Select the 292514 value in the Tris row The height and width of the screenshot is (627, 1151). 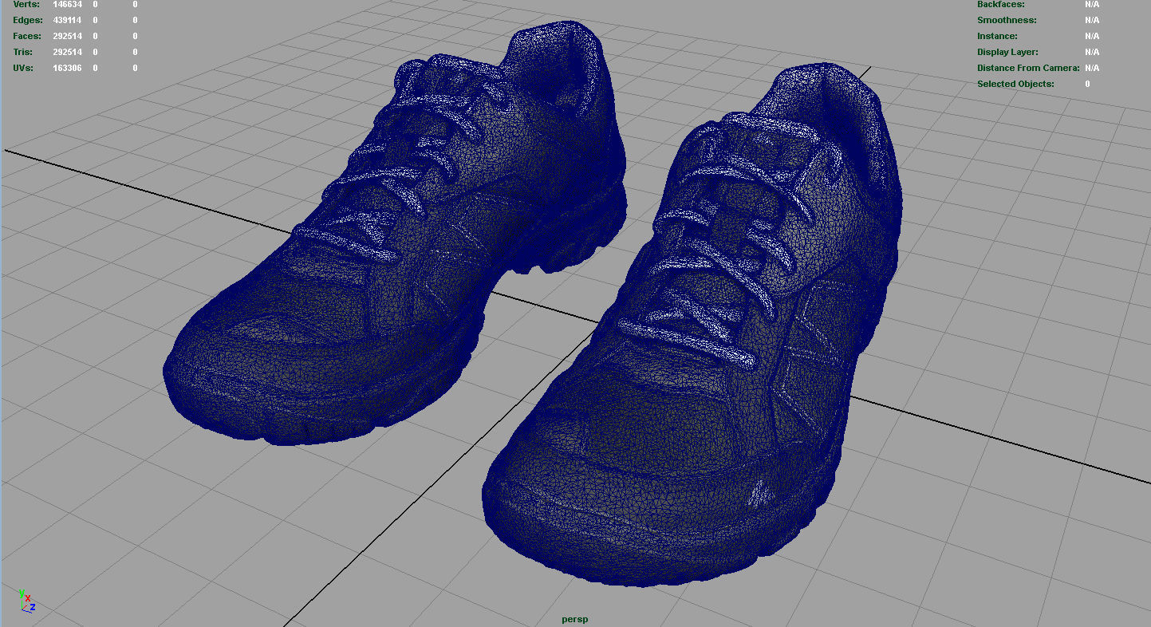(x=67, y=52)
